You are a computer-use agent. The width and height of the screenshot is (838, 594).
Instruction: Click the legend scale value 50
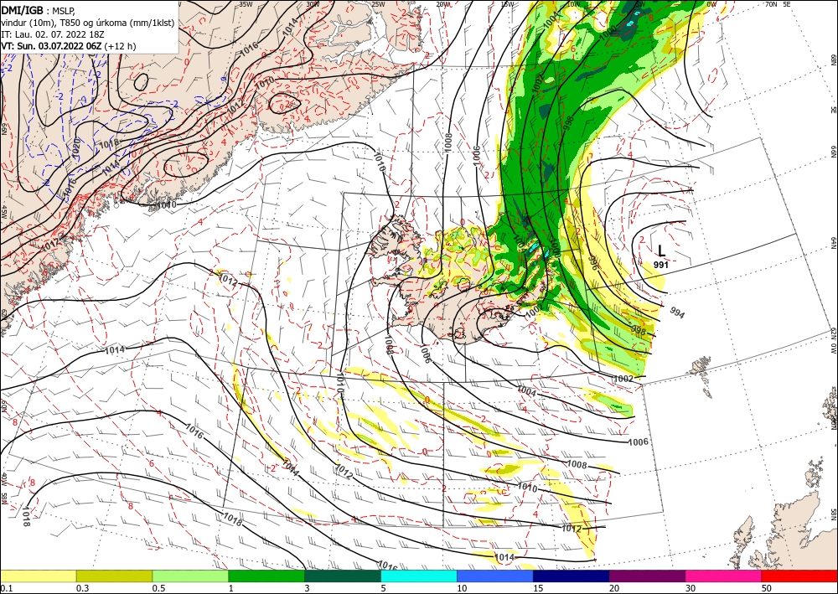click(x=768, y=588)
